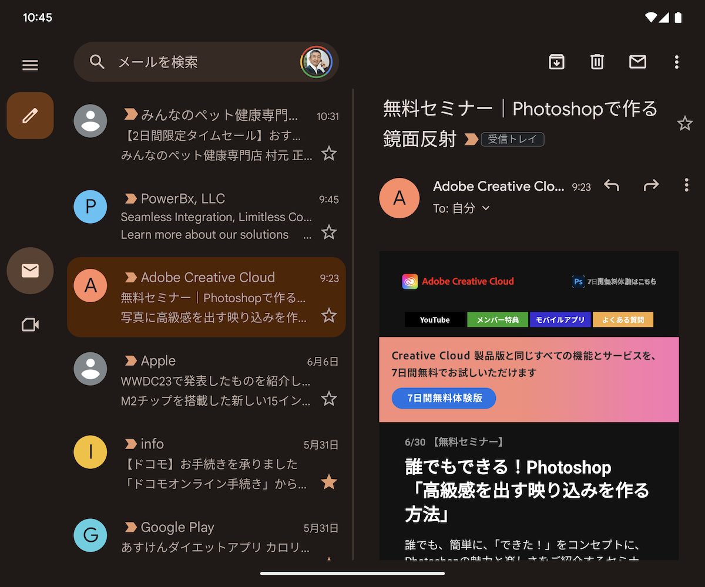Viewport: 705px width, 587px height.
Task: Click the importance marker beside Apple sender
Action: pos(130,360)
